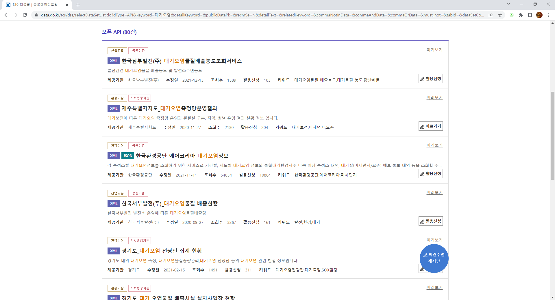The image size is (555, 300).
Task: Click the address bar URL
Action: pyautogui.click(x=262, y=15)
